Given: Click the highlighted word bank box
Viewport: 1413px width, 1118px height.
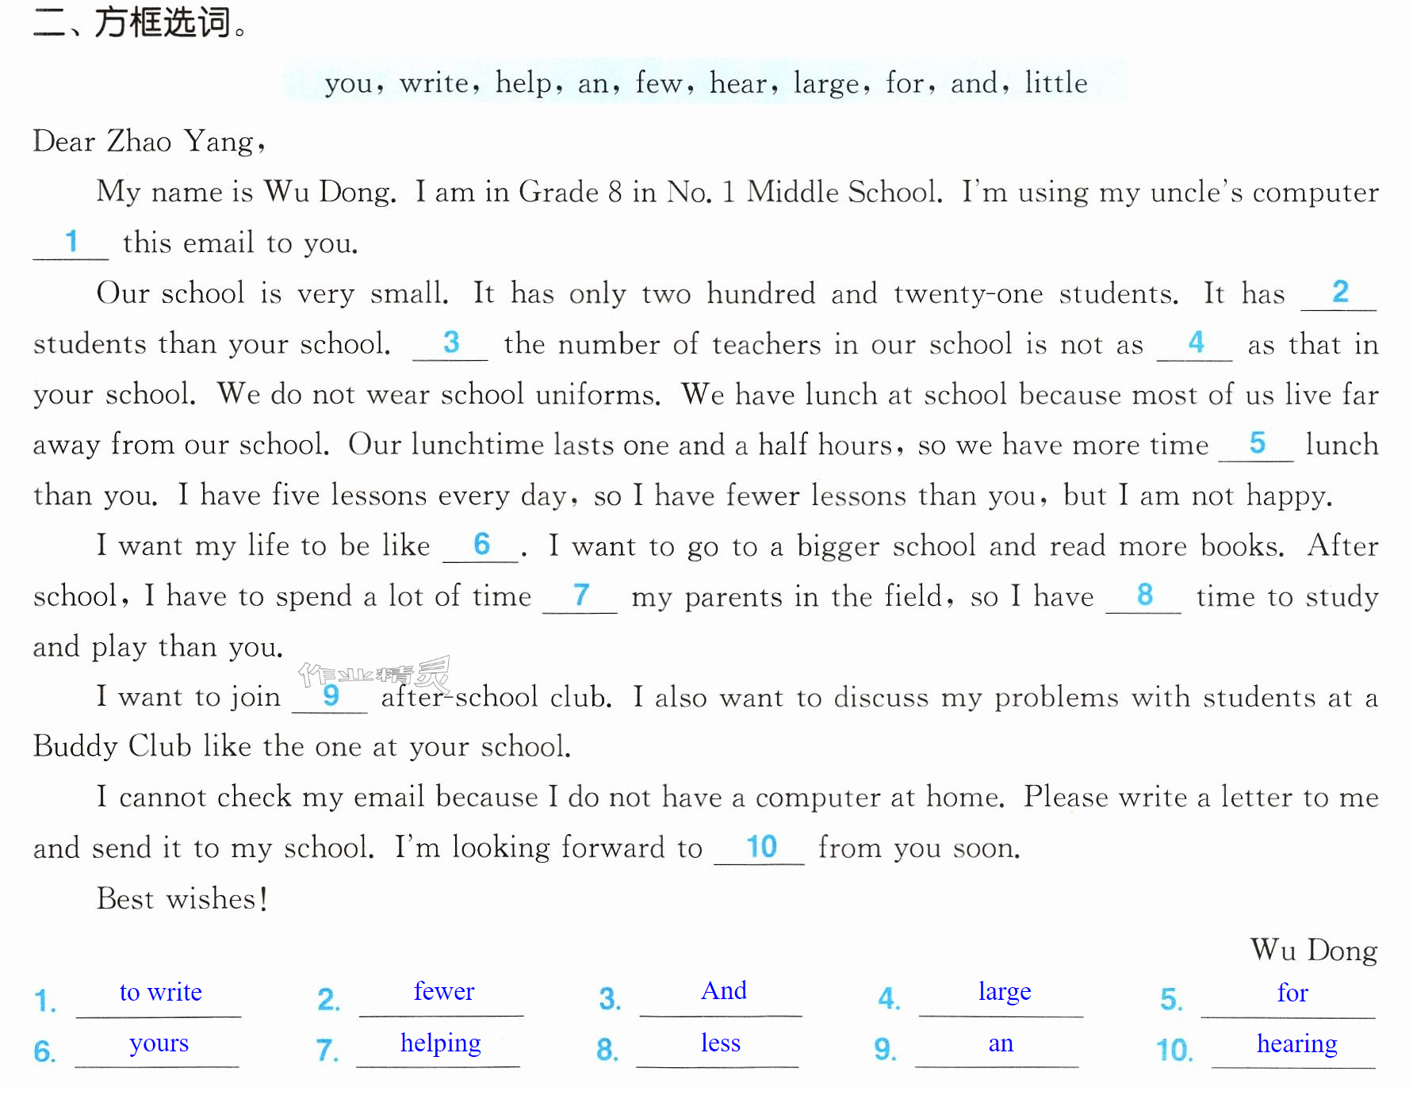Looking at the screenshot, I should (x=704, y=81).
